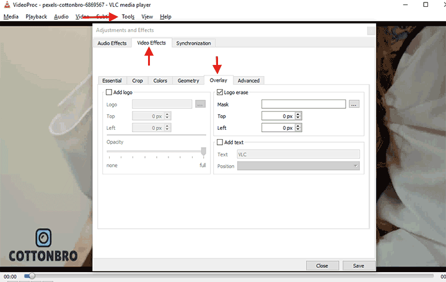Open the Tools menu

point(128,17)
